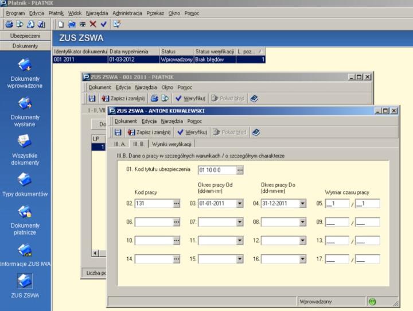Click the red X delete icon in main toolbar

point(93,24)
